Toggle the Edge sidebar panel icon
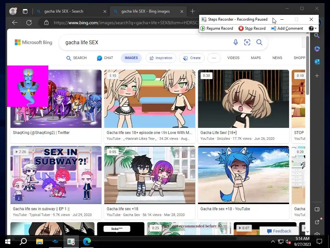The width and height of the screenshot is (330, 248). tap(317, 209)
